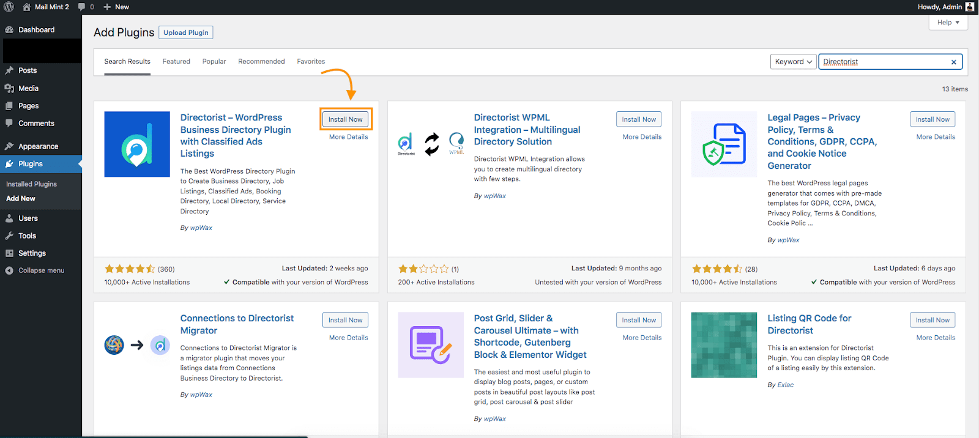Open the Post Grid, Slider & Carousel title link
The height and width of the screenshot is (438, 979).
pos(530,336)
